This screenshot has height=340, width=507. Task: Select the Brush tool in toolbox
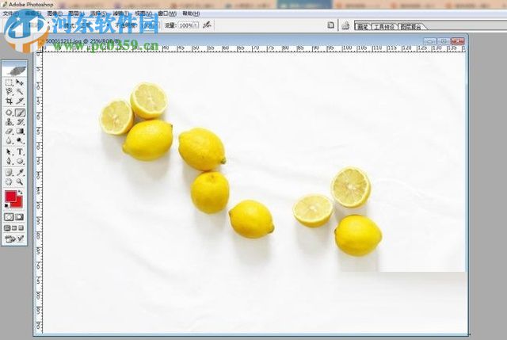(x=20, y=113)
